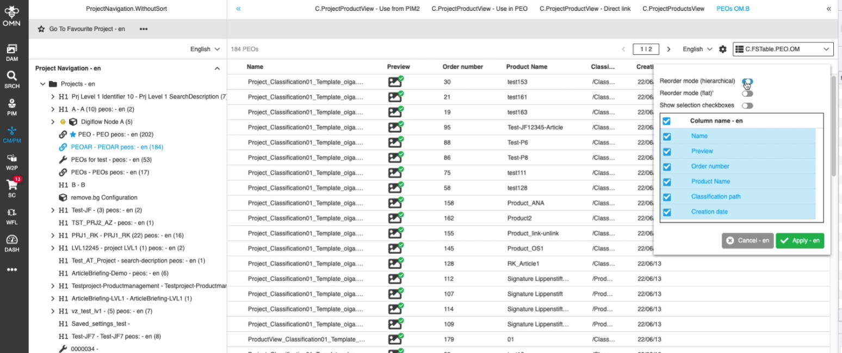Screen dimensions: 842x353
Task: Click the folder icon of Projects - en
Action: point(53,84)
